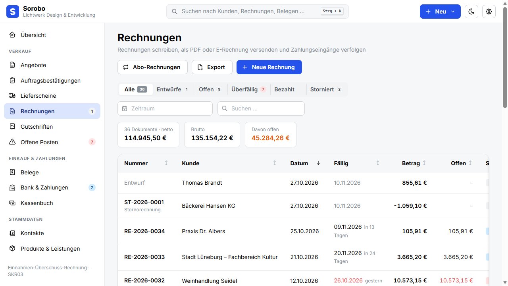
Task: Open the Kassenbuch page
Action: (x=52, y=203)
